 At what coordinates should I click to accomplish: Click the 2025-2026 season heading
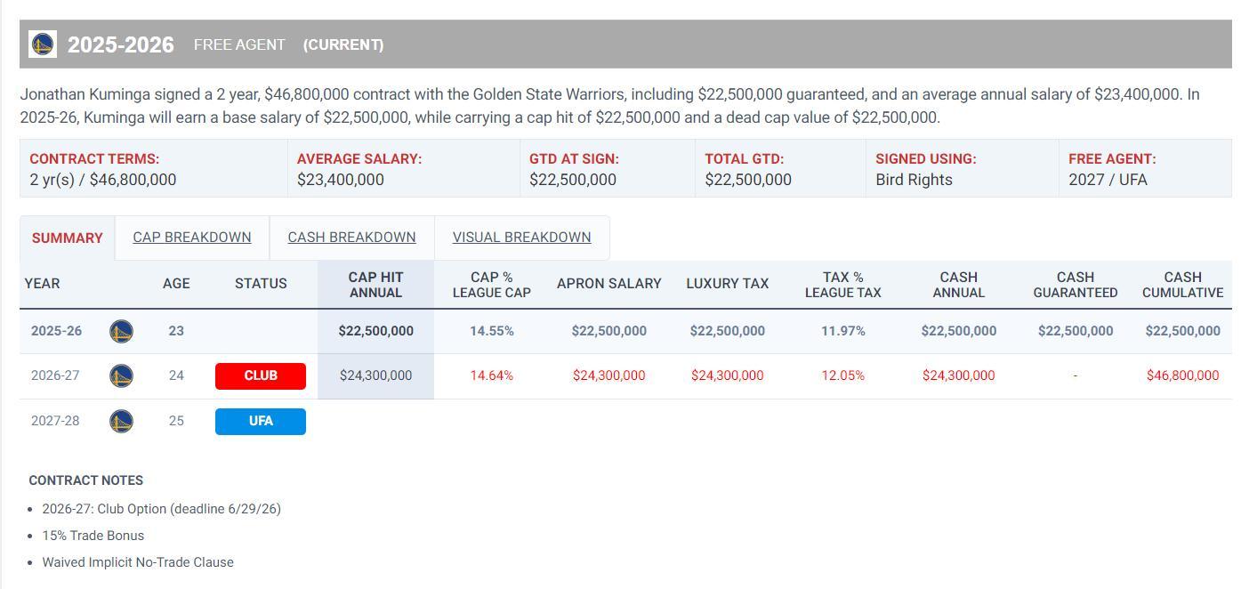click(121, 45)
